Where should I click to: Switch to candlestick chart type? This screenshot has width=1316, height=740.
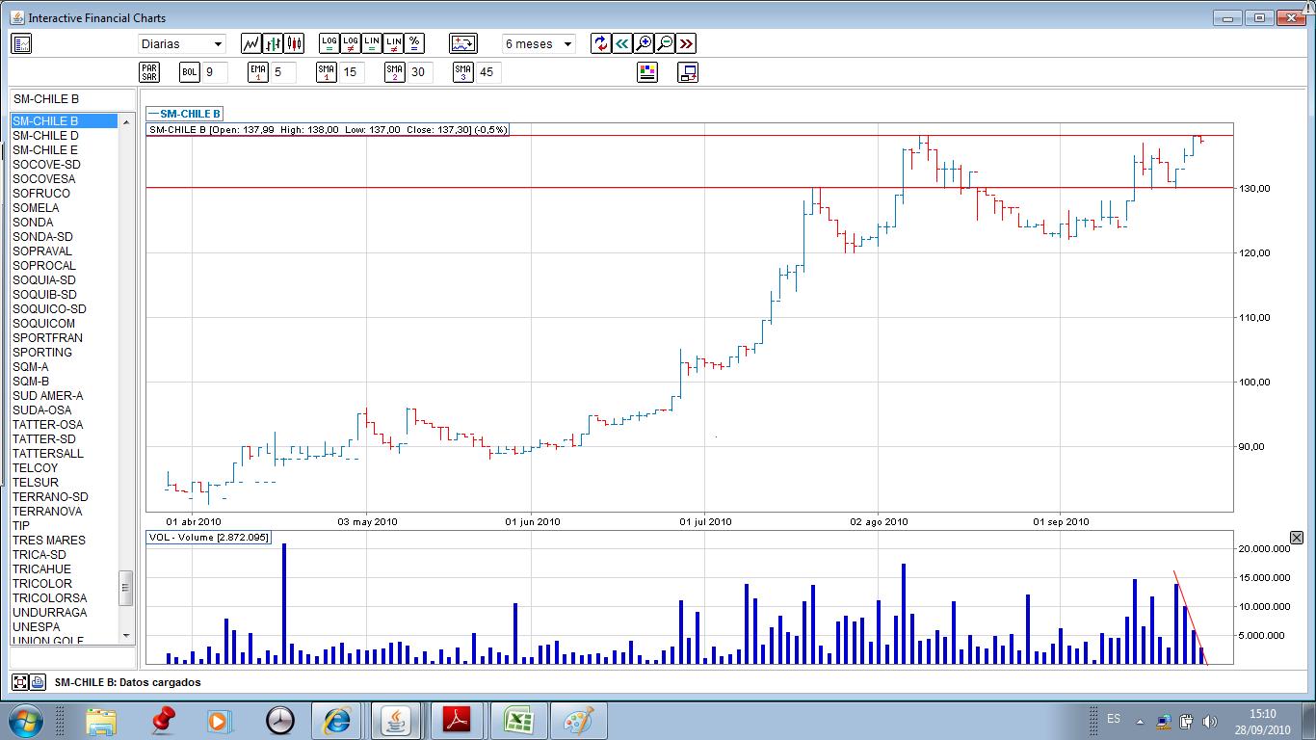coord(294,43)
